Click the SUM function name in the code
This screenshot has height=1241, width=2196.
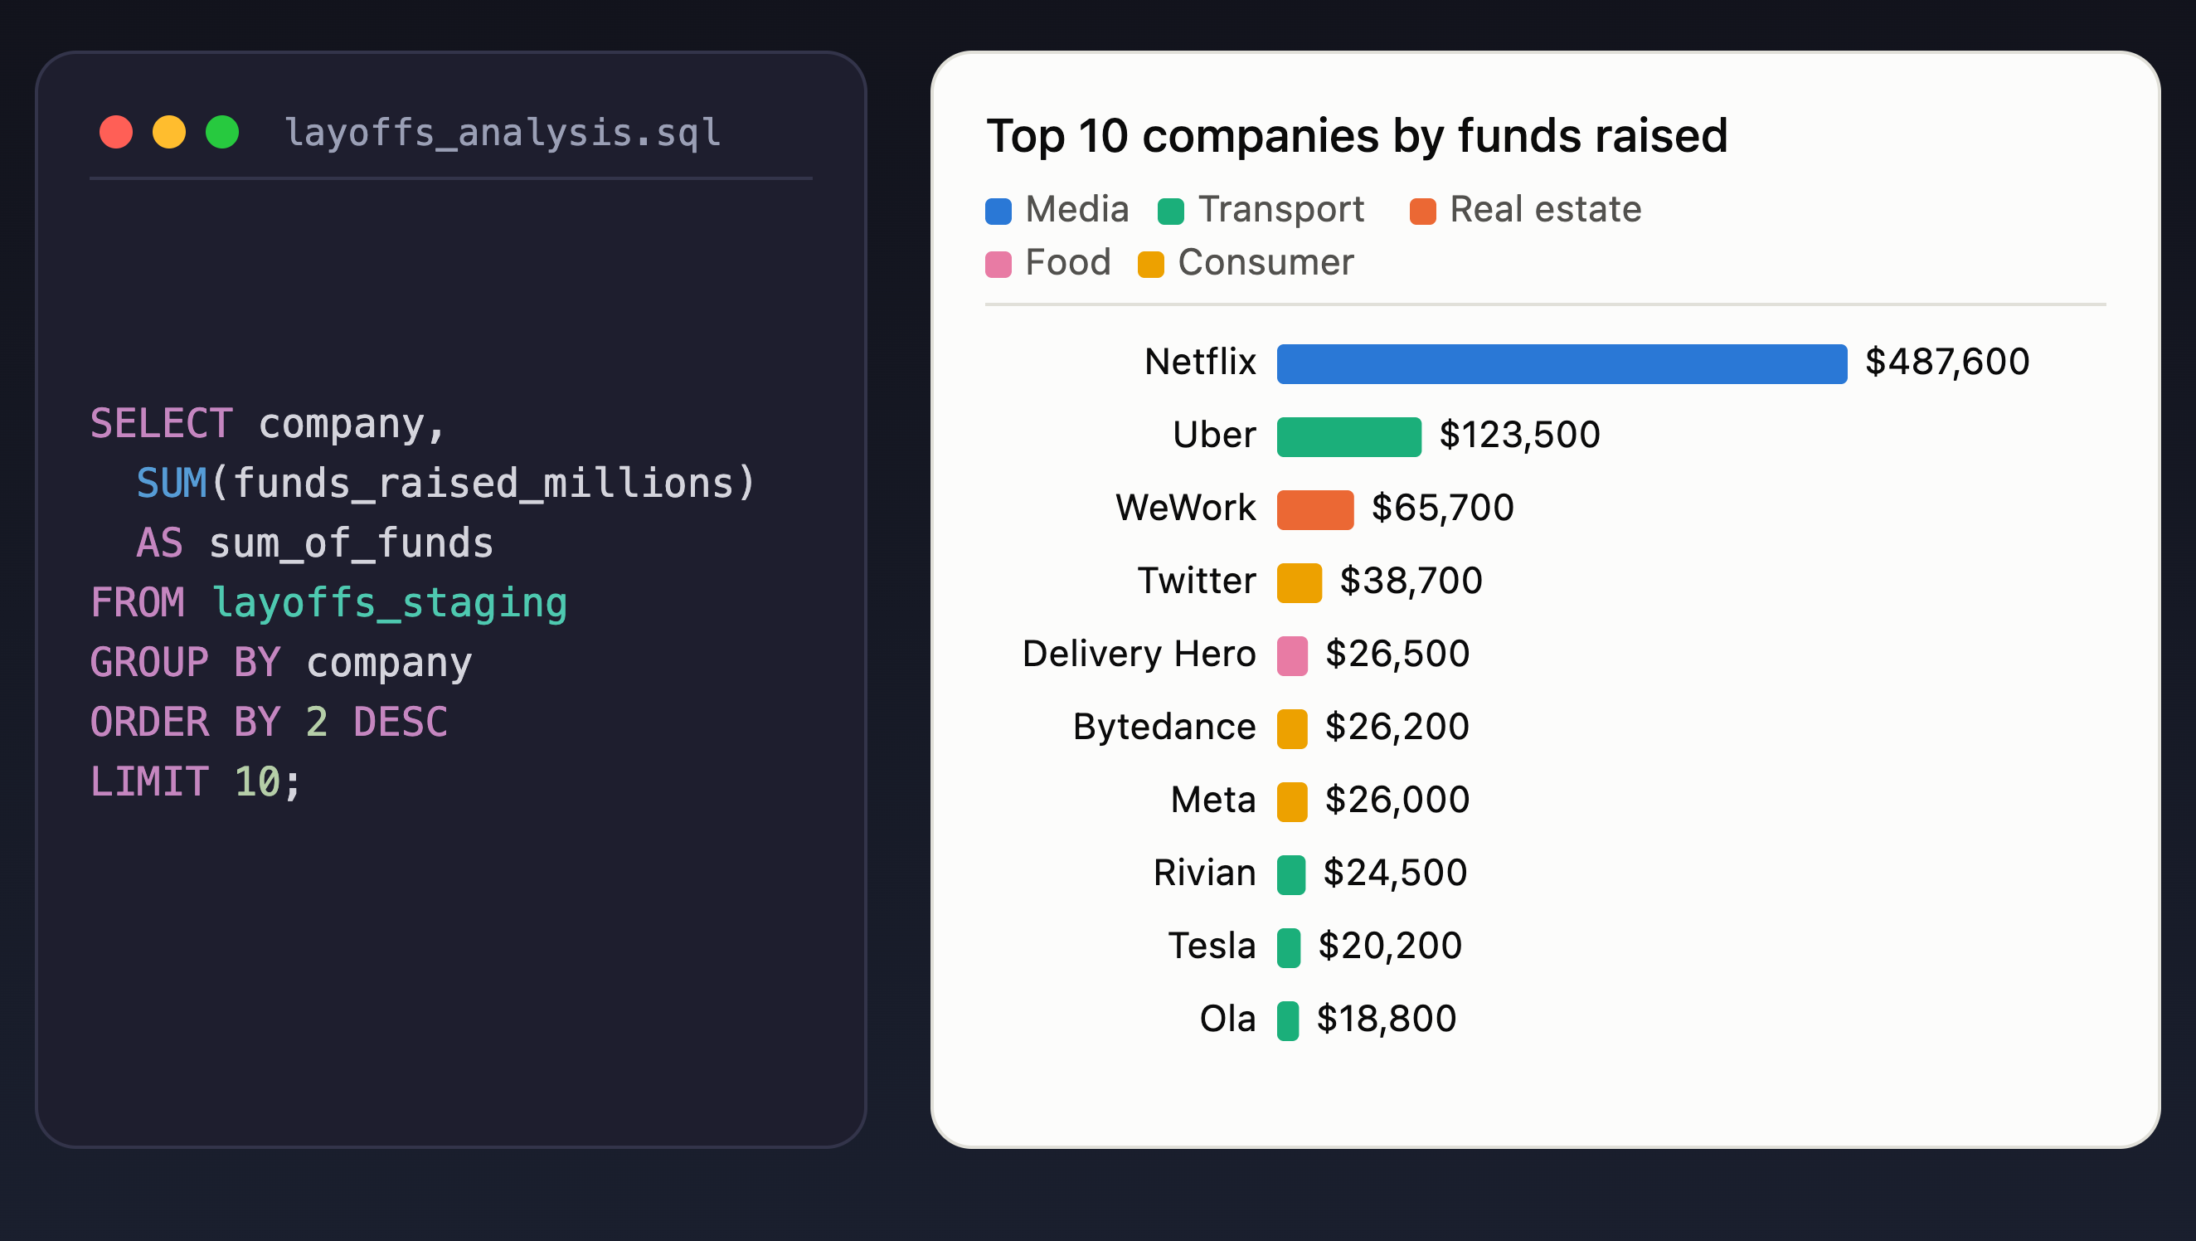click(172, 484)
